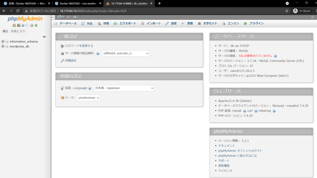
Task: Click the browser back arrow
Action: pyautogui.click(x=4, y=11)
